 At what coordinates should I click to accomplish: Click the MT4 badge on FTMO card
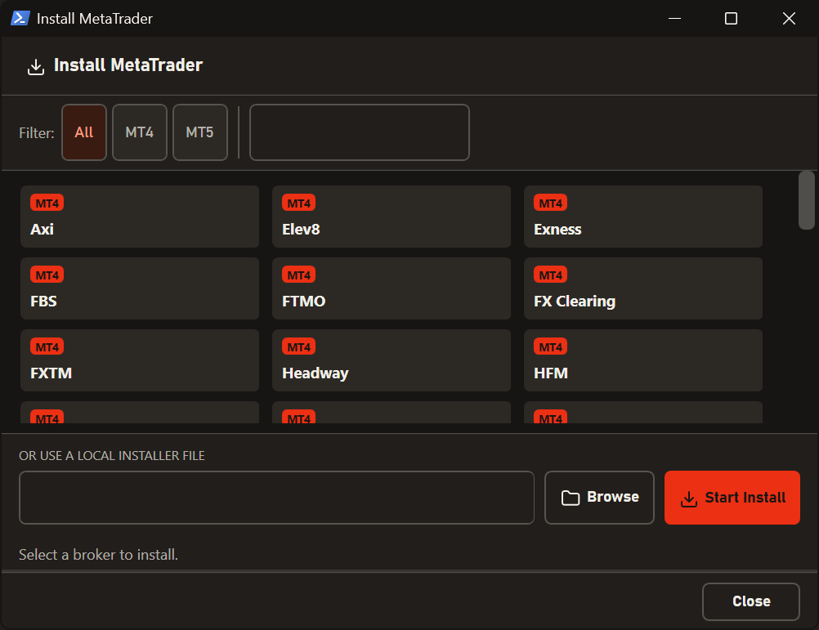299,275
